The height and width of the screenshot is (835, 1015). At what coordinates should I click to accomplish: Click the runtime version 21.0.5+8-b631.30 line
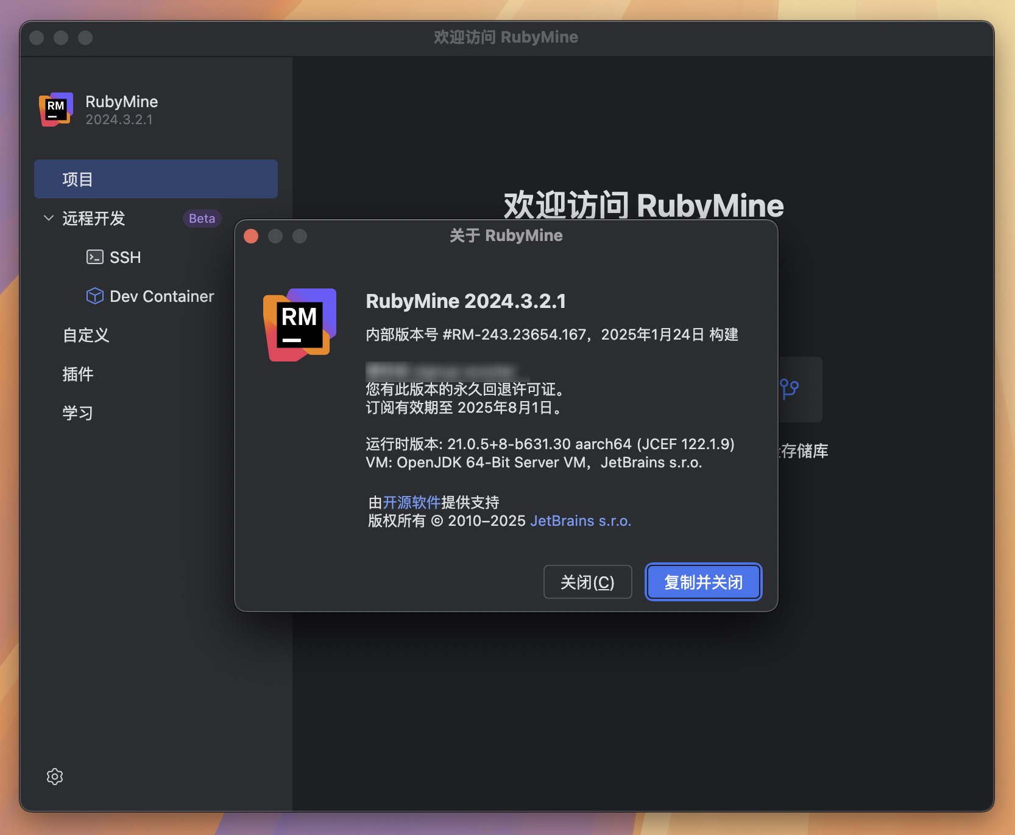(x=550, y=444)
